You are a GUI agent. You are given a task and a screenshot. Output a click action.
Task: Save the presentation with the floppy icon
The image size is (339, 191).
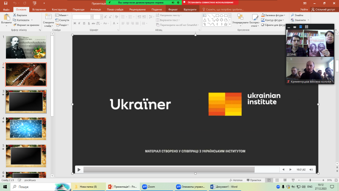(x=6, y=3)
